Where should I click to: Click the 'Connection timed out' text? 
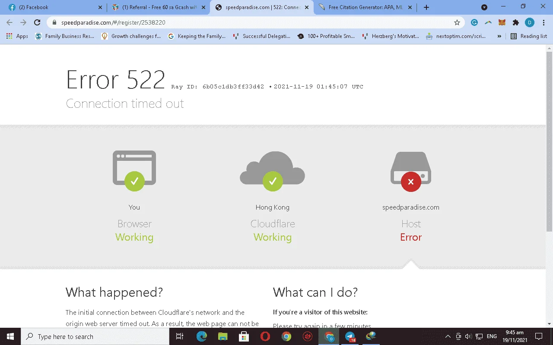[125, 103]
